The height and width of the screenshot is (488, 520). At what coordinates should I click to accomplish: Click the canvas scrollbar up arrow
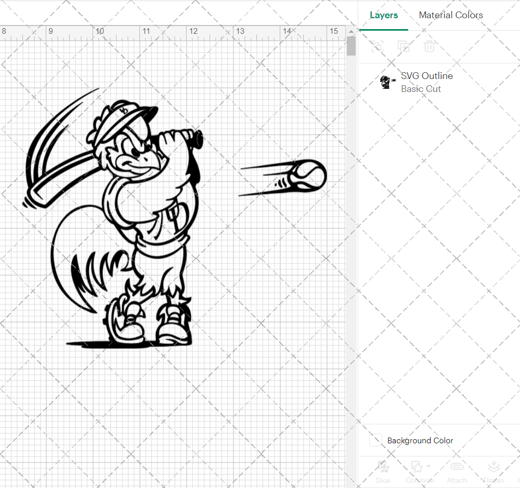click(x=351, y=32)
